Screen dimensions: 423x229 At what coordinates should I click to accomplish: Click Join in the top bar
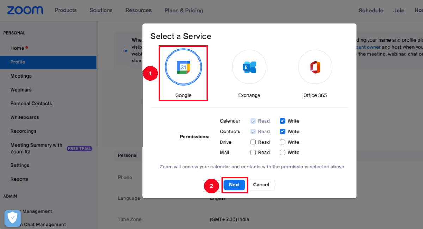coord(399,11)
